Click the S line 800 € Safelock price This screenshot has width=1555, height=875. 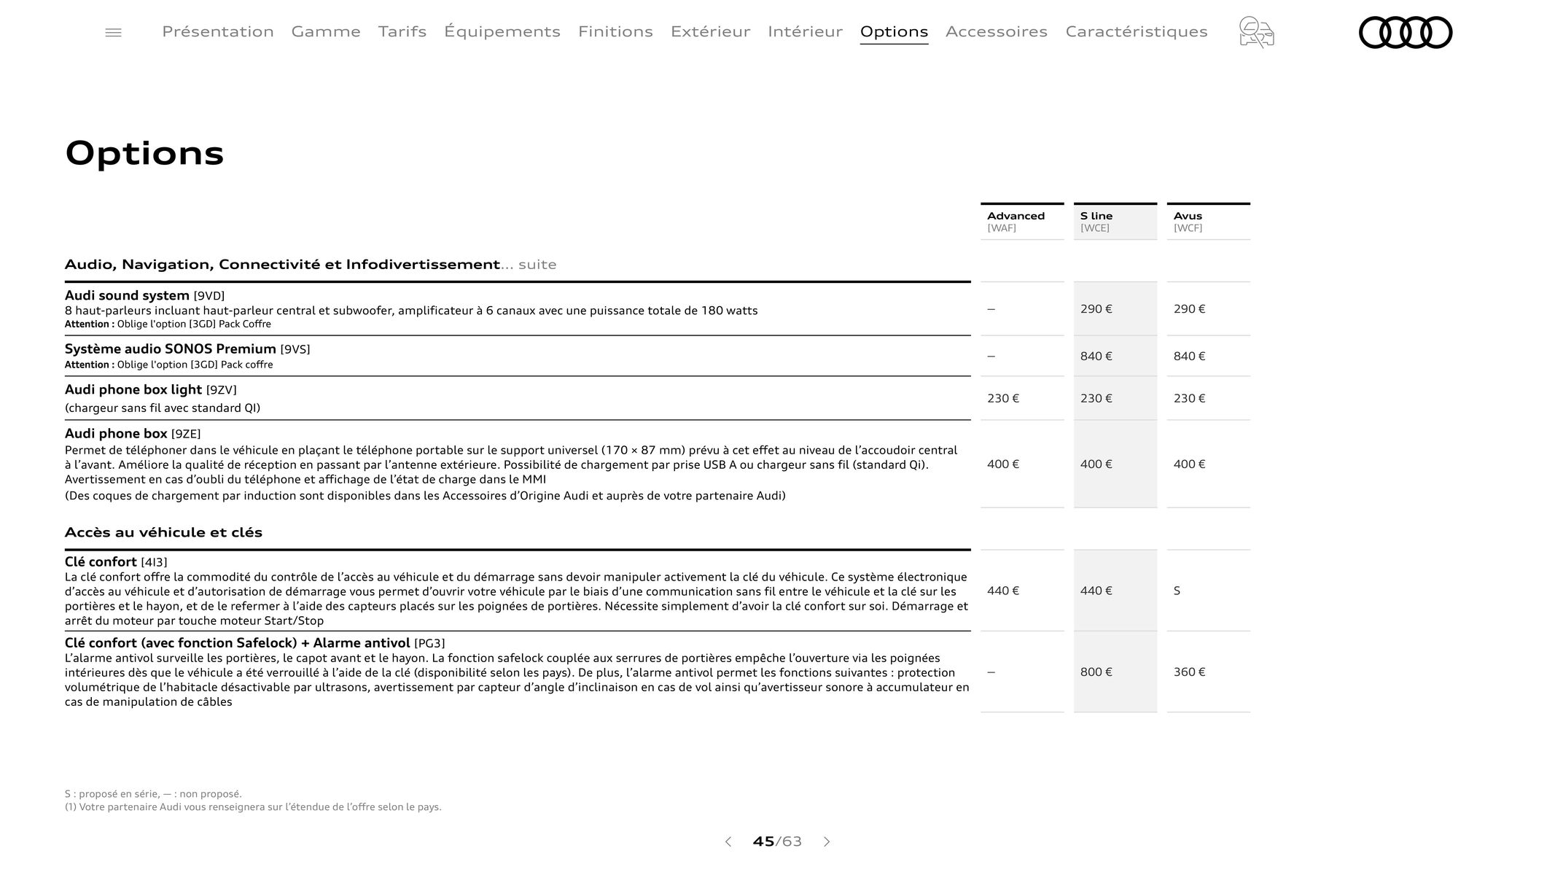click(1096, 672)
